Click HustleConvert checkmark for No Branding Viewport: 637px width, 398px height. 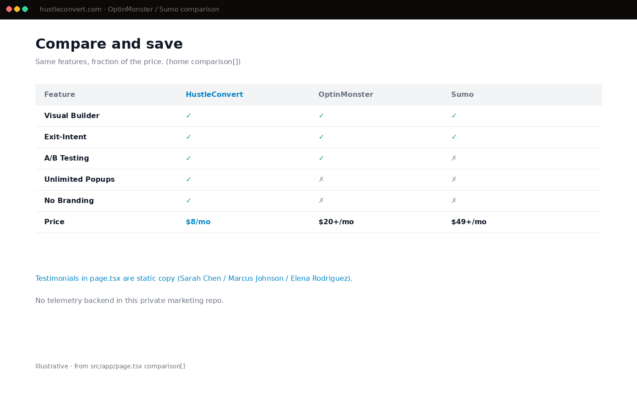pyautogui.click(x=188, y=201)
